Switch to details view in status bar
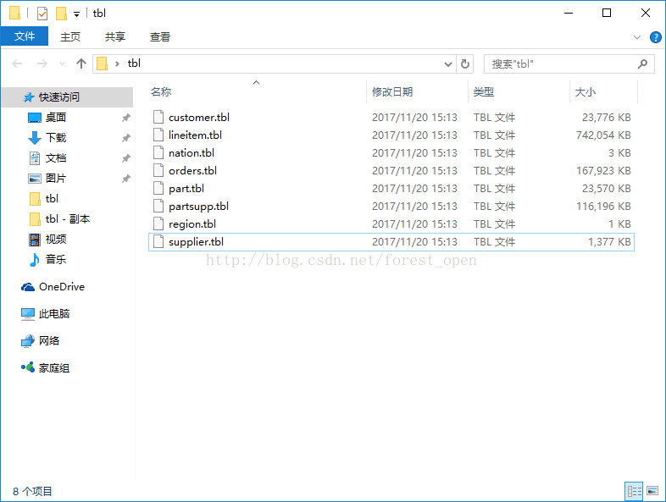 click(634, 491)
